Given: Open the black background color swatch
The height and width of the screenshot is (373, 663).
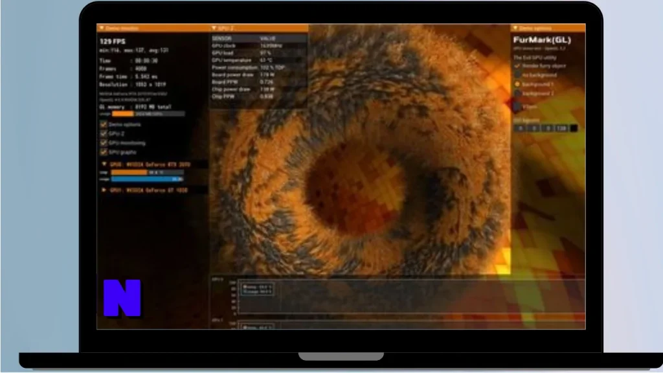Looking at the screenshot, I should 574,128.
